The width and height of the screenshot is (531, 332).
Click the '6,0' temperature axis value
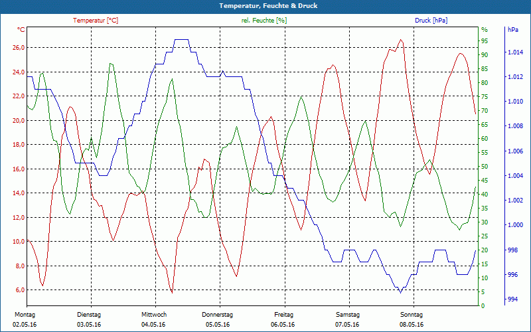pyautogui.click(x=20, y=290)
